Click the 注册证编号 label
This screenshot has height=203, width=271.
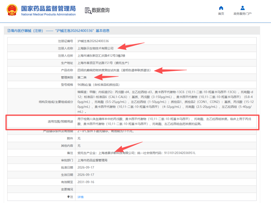pyautogui.click(x=65, y=41)
